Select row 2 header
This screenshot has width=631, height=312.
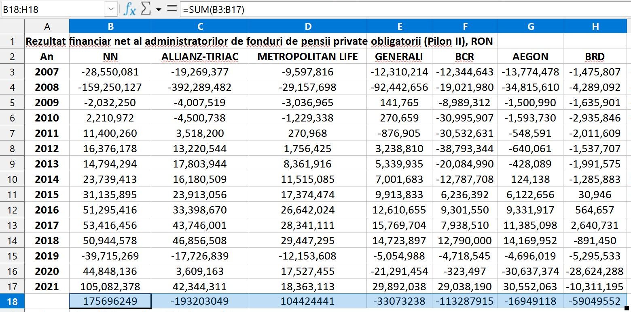(x=12, y=57)
